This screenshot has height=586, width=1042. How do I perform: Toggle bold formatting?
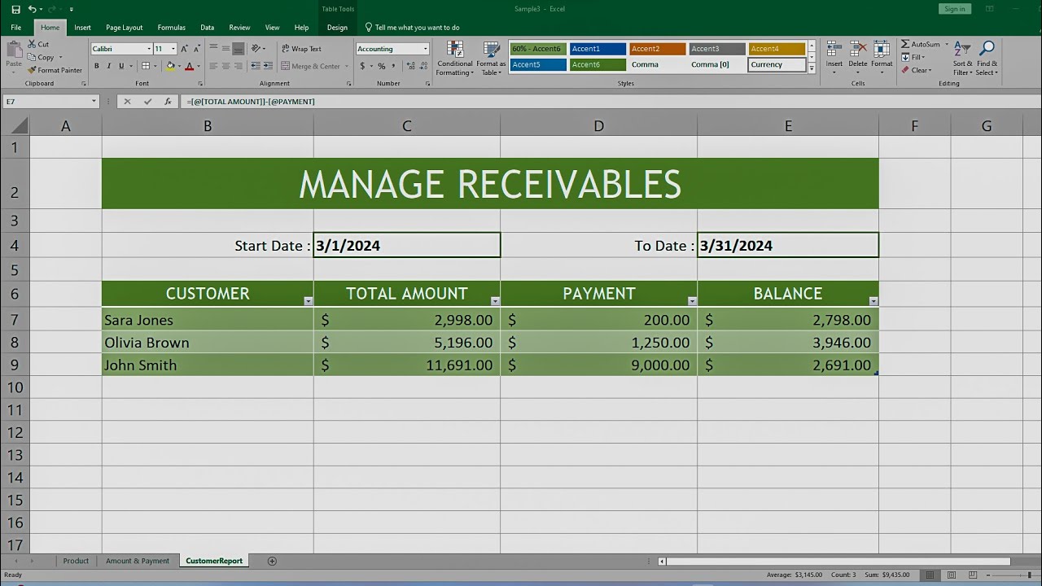pyautogui.click(x=96, y=66)
